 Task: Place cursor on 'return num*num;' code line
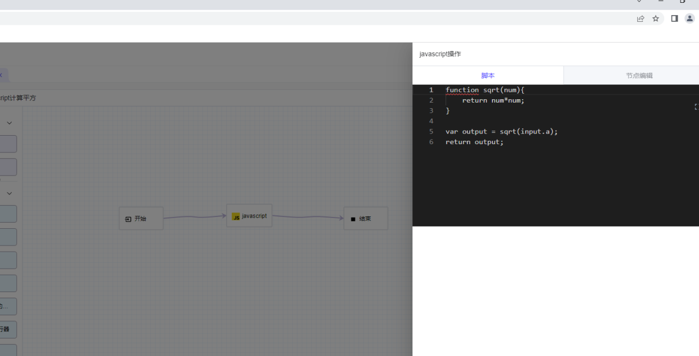493,100
